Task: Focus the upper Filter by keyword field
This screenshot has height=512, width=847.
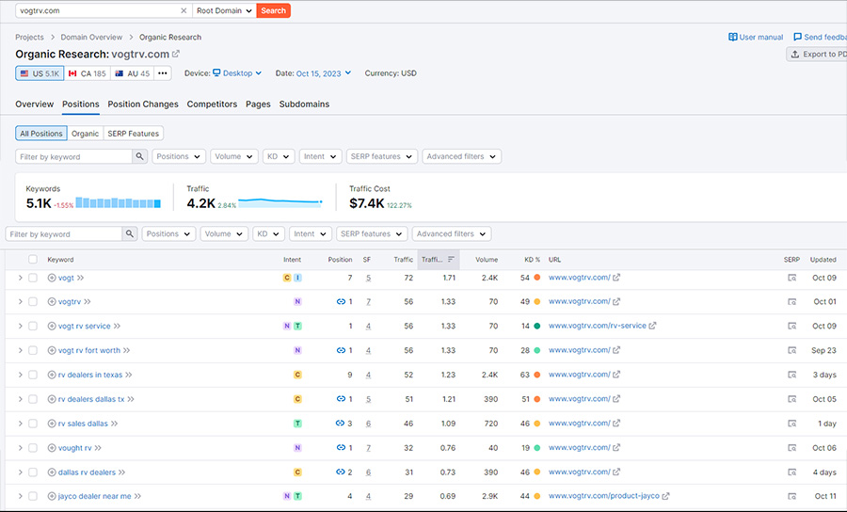Action: (x=74, y=156)
